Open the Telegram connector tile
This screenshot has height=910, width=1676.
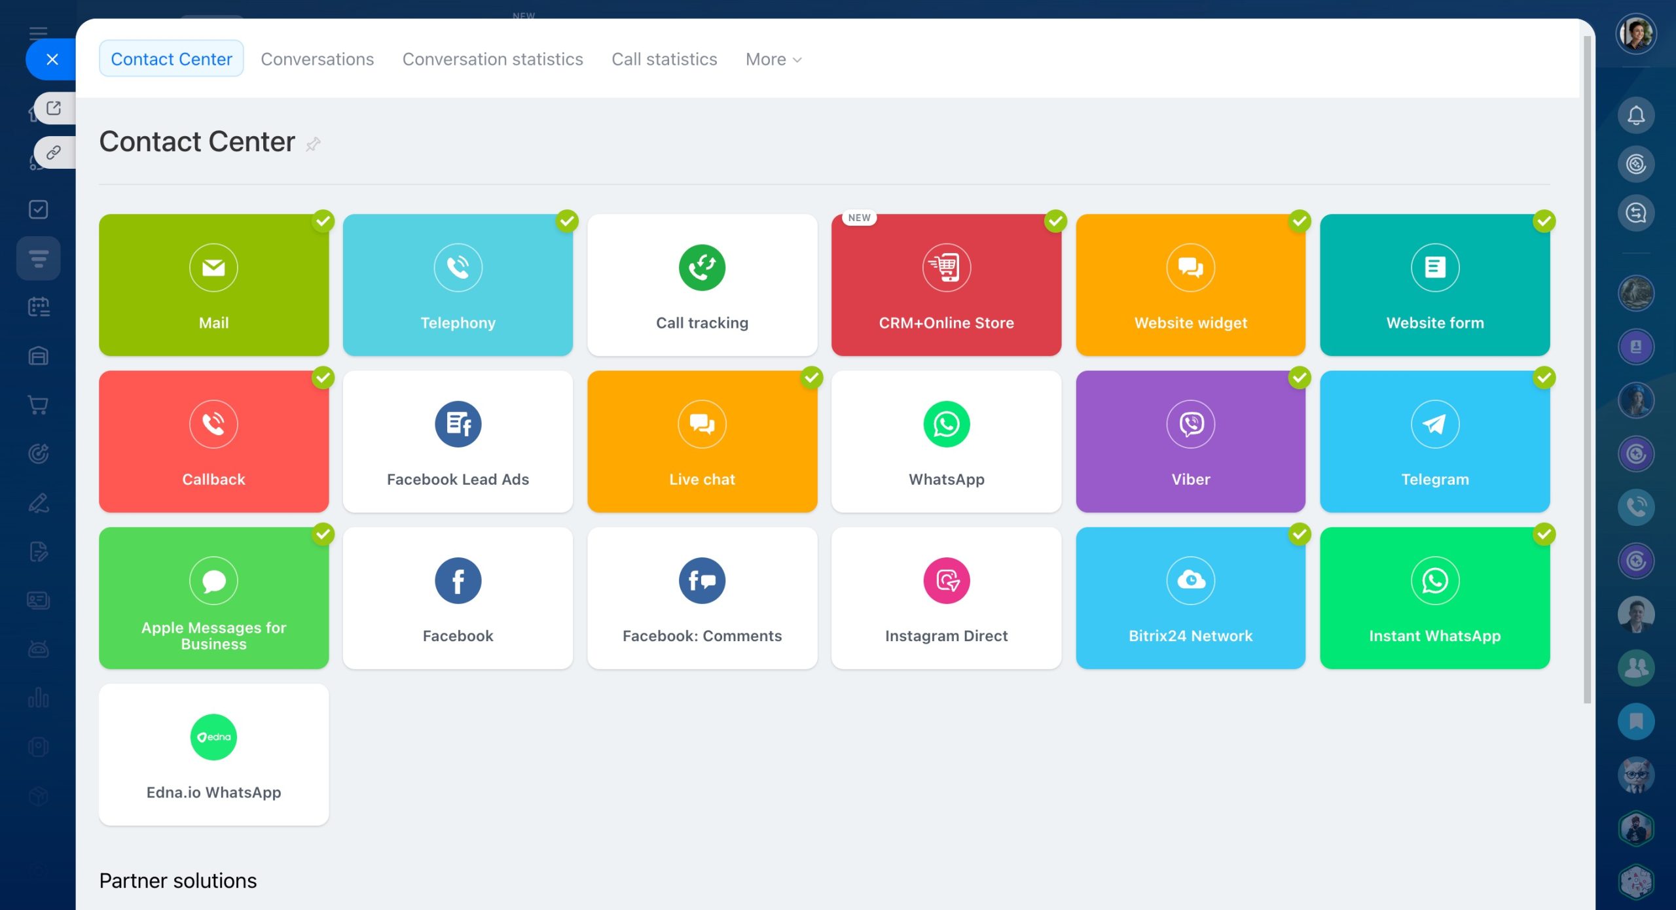(x=1434, y=442)
